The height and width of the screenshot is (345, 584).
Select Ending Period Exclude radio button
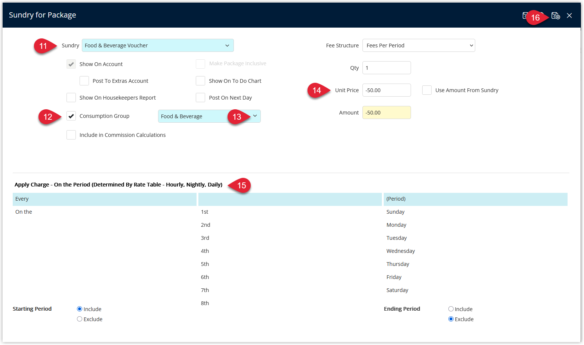[451, 319]
